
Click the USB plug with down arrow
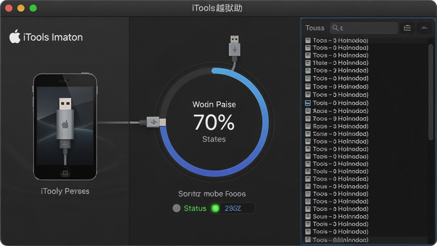(234, 46)
